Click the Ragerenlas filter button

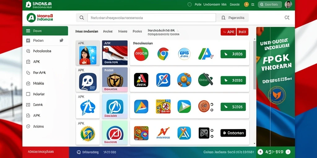[232, 18]
